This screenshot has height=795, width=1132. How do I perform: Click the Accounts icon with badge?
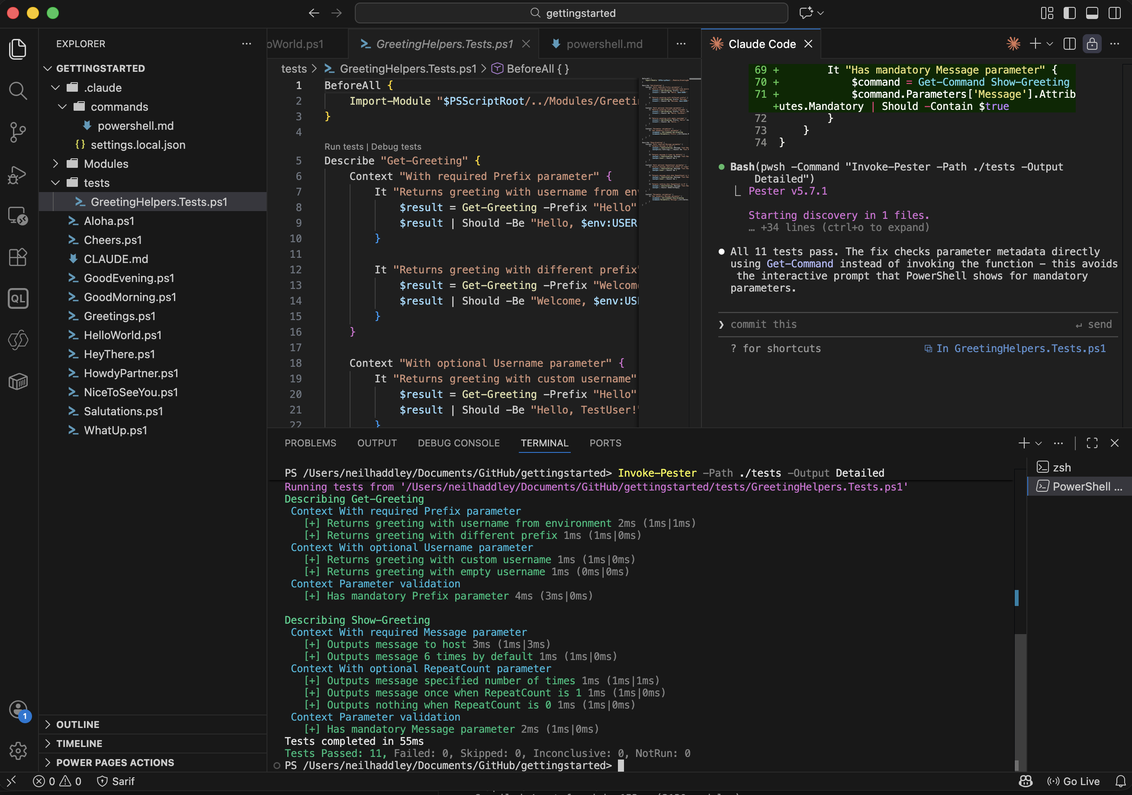coord(19,710)
